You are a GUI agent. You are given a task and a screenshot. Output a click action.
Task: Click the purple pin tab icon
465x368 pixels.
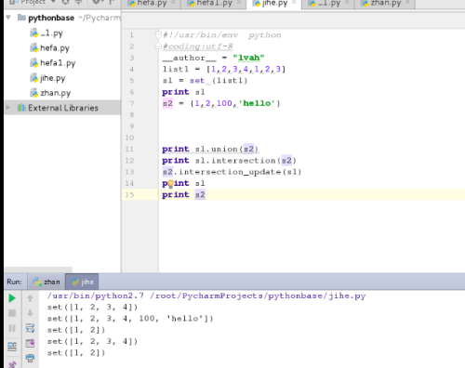click(x=12, y=364)
